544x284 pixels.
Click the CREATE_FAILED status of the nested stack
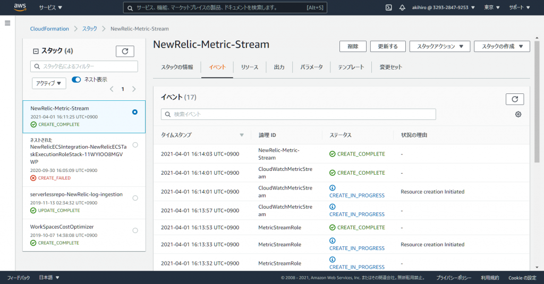(x=50, y=178)
